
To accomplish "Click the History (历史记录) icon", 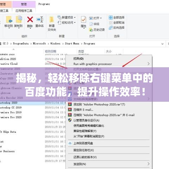I will click(91, 30).
